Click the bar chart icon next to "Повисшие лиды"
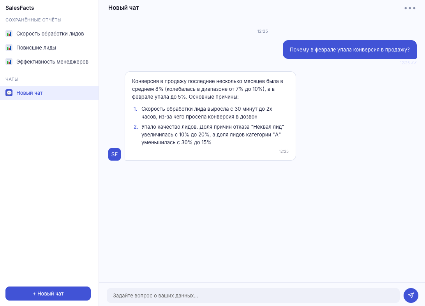The image size is (425, 306). (9, 48)
